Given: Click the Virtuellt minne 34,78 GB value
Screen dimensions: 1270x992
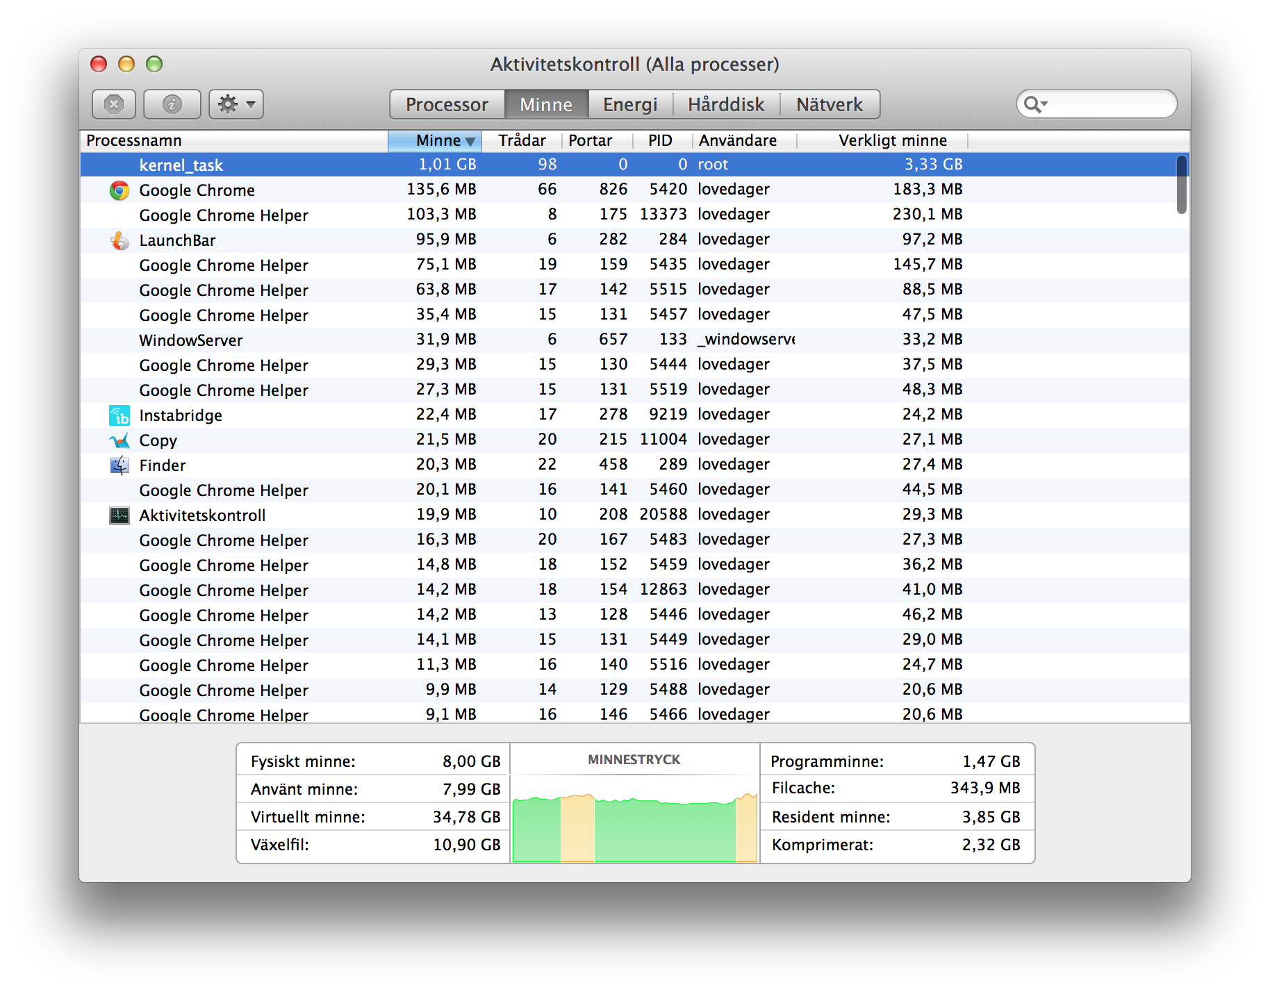Looking at the screenshot, I should tap(466, 817).
